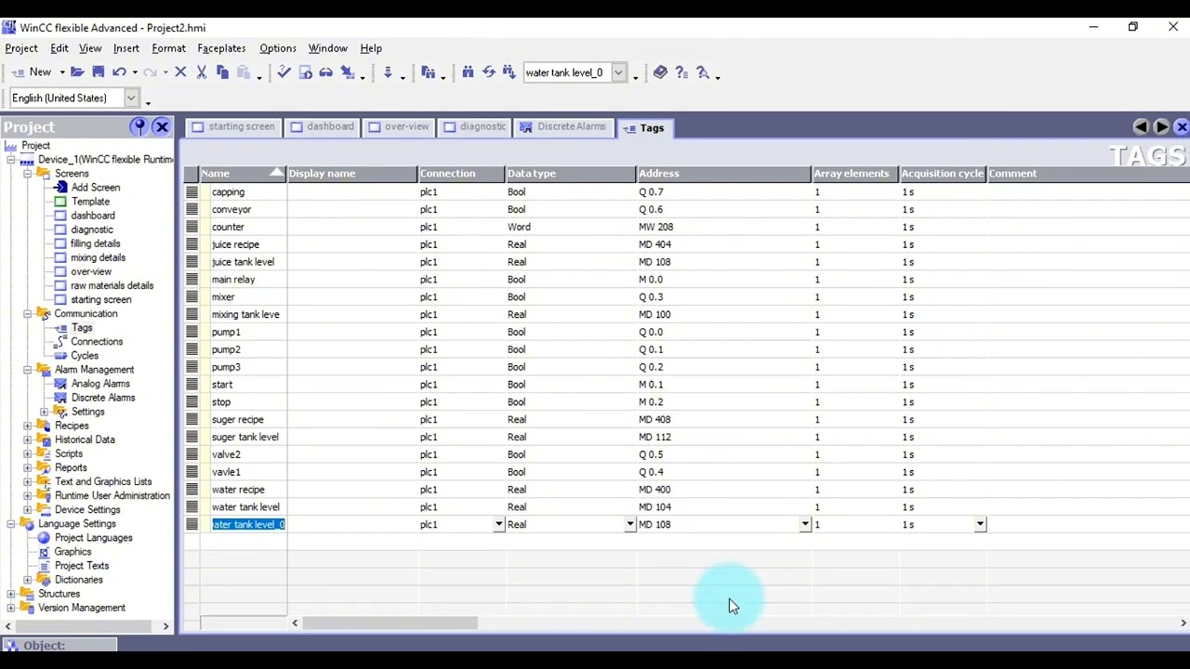Screen dimensions: 1190x669
Task: Click the counter tag name cell
Action: [x=244, y=227]
